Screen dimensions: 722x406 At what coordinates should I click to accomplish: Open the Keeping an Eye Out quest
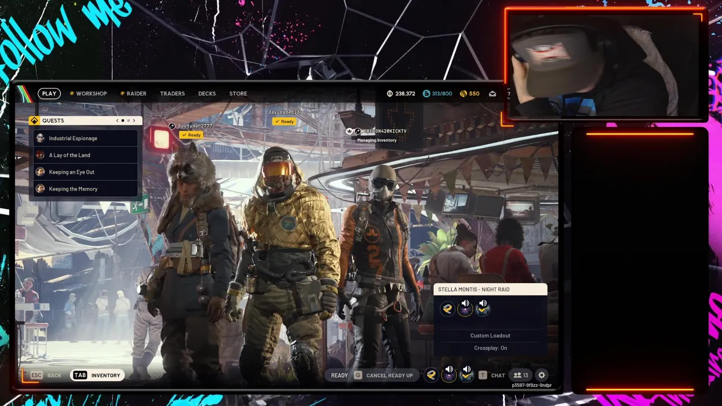[x=85, y=172]
